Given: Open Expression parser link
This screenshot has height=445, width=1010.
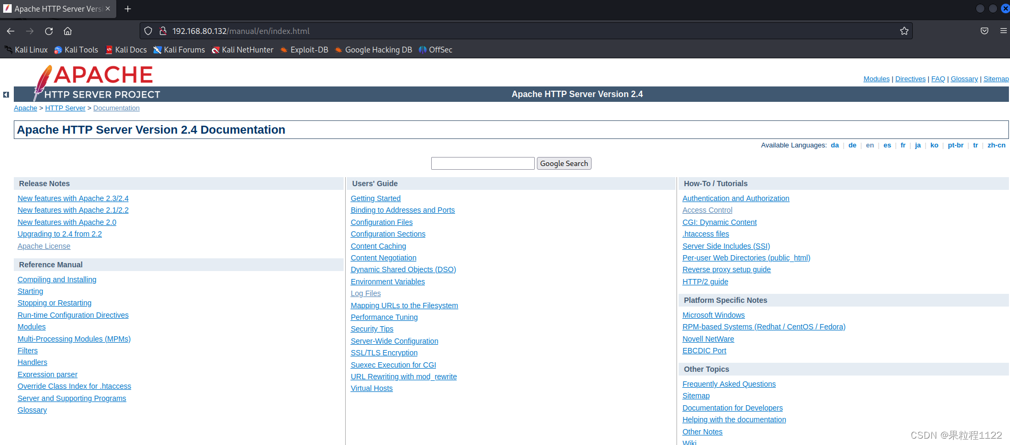Looking at the screenshot, I should pyautogui.click(x=47, y=374).
